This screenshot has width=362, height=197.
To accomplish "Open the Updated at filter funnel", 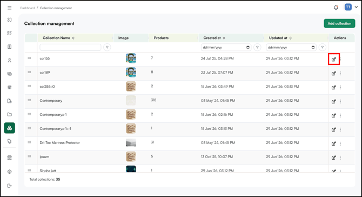I will pos(323,47).
